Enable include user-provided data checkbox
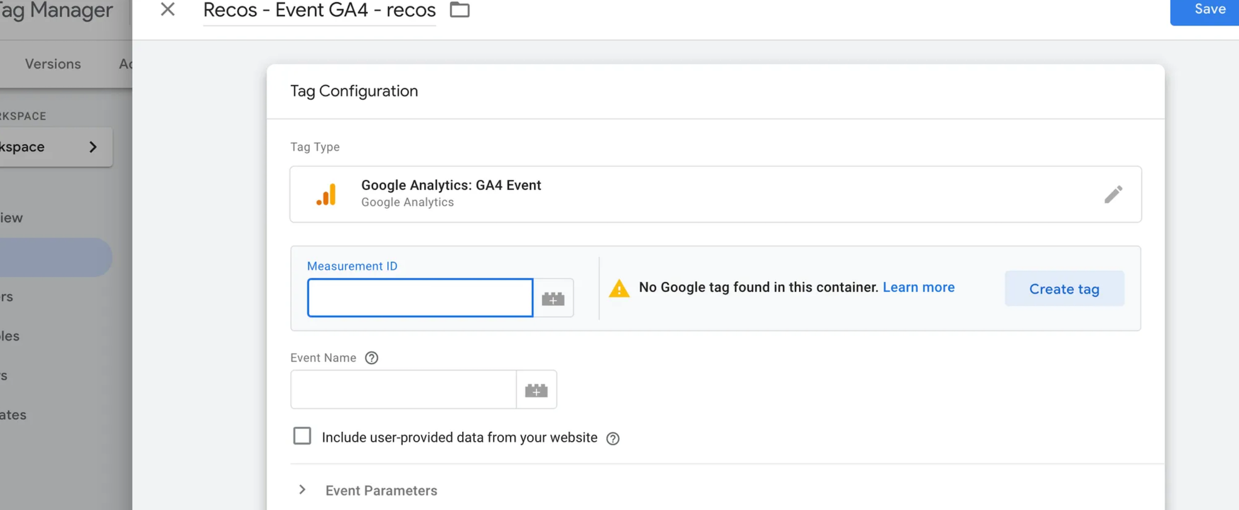The height and width of the screenshot is (510, 1239). (302, 436)
